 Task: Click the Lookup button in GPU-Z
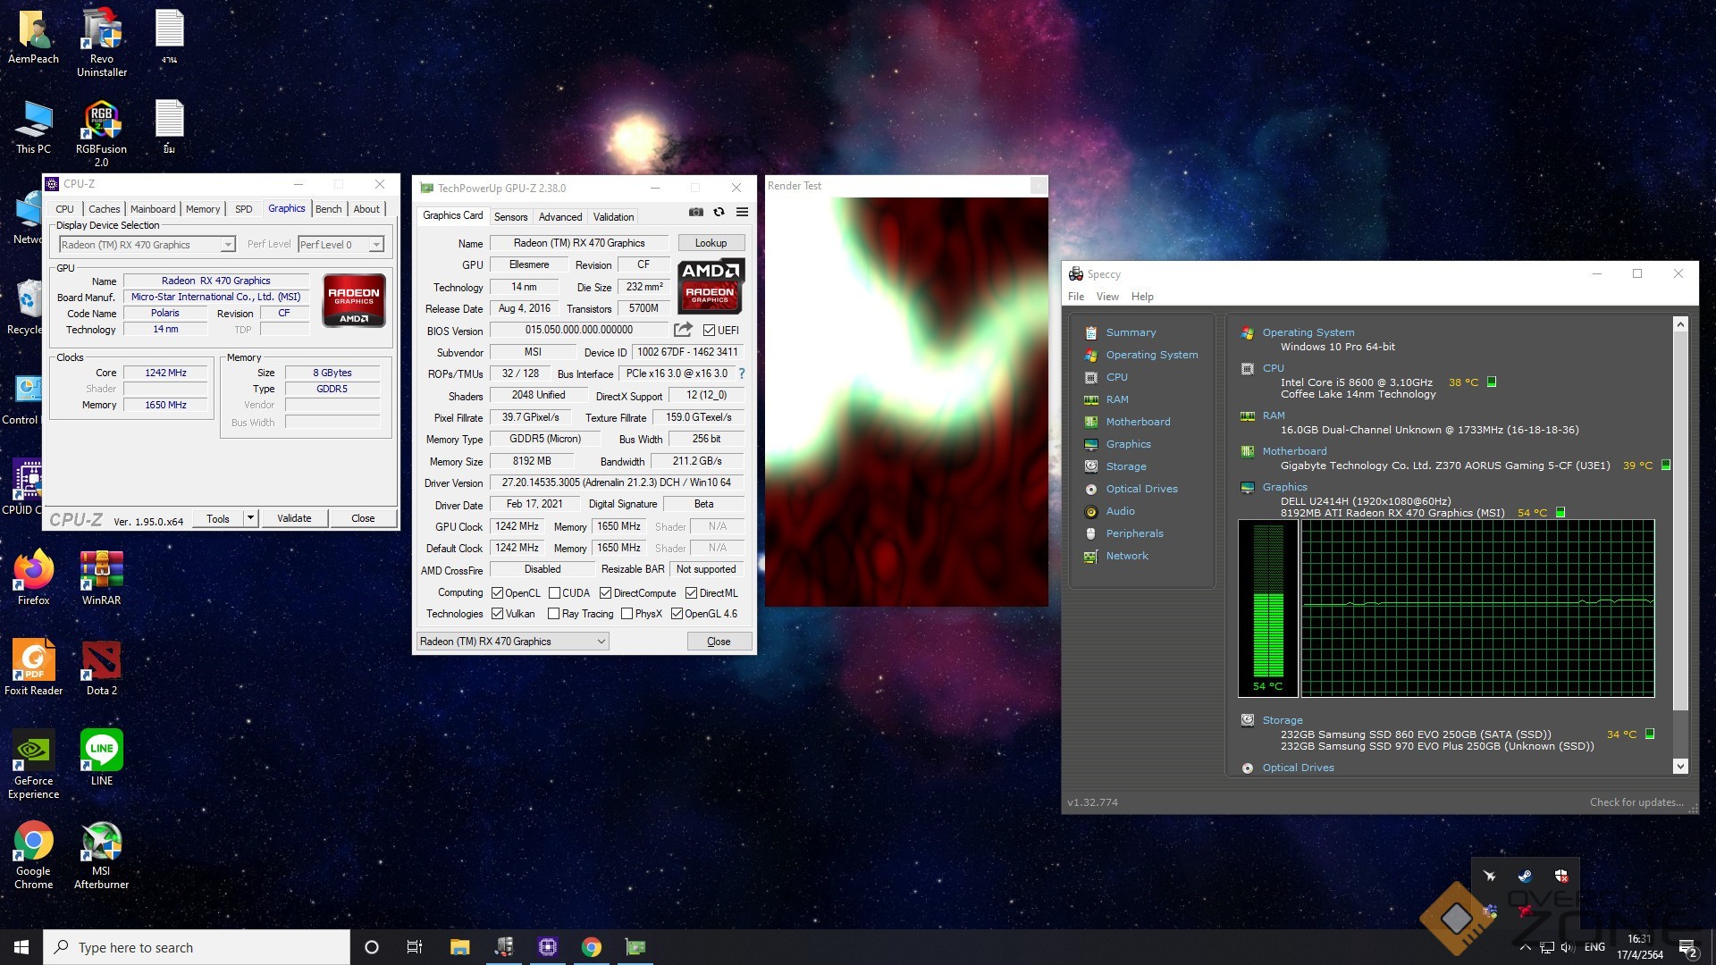tap(711, 243)
